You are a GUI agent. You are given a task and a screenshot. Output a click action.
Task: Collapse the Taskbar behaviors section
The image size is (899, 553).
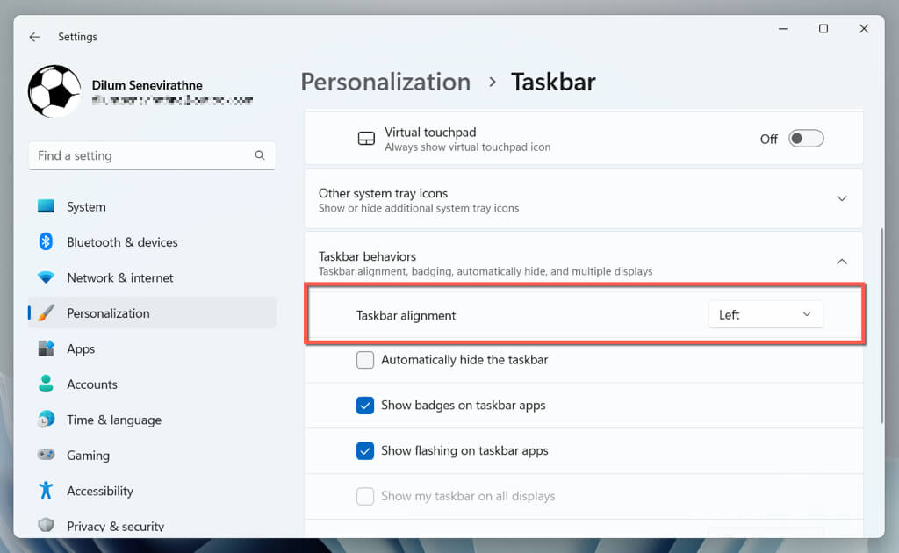click(x=841, y=262)
